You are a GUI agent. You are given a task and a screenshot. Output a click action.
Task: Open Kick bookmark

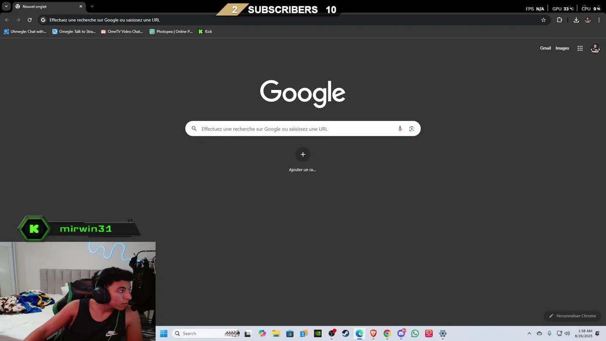(205, 32)
